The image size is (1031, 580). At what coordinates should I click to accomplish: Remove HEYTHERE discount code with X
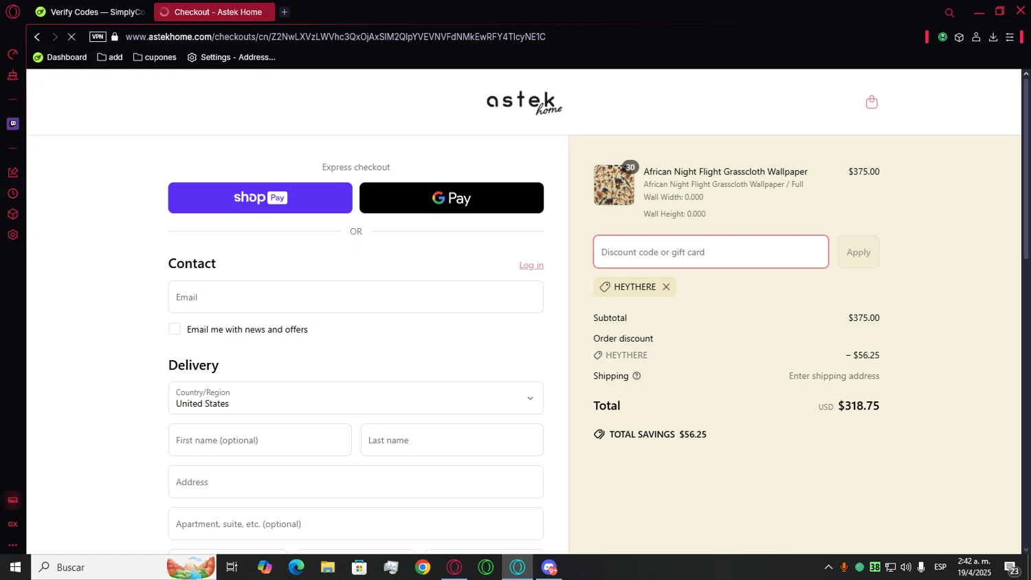(x=666, y=287)
